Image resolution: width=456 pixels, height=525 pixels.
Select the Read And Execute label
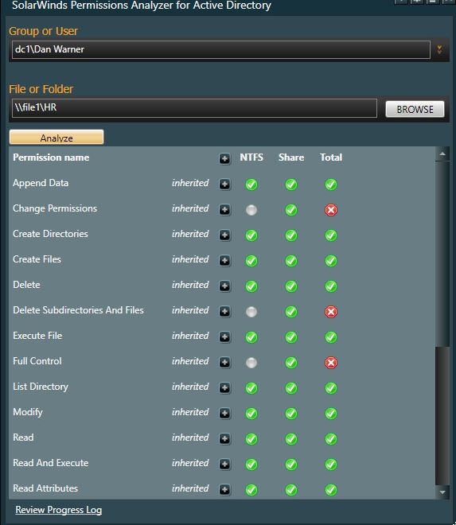[51, 463]
